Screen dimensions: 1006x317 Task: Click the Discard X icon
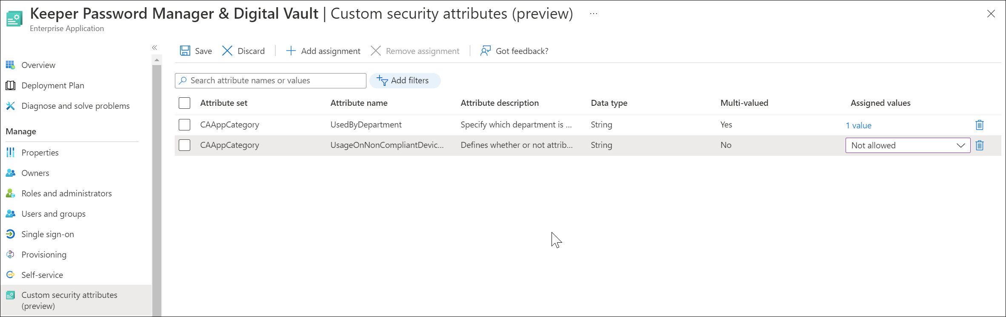tap(227, 51)
